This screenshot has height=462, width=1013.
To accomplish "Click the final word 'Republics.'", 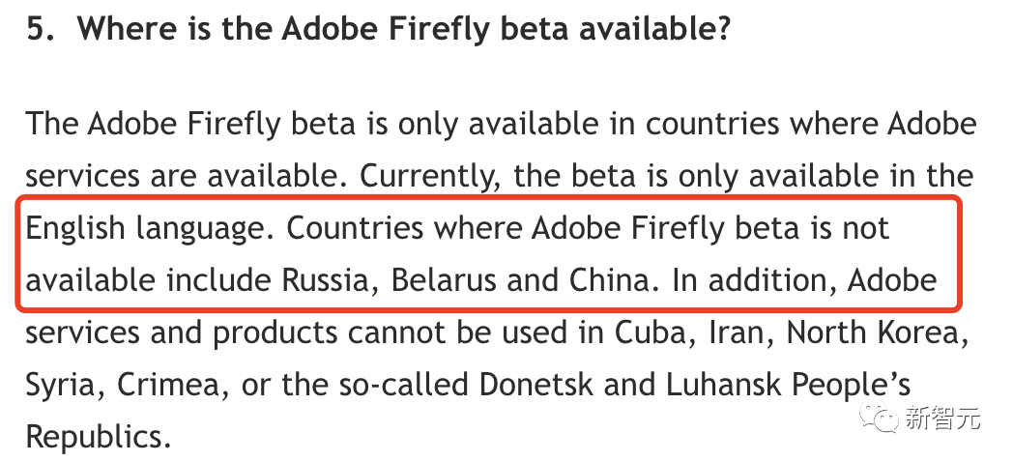I will pyautogui.click(x=98, y=437).
